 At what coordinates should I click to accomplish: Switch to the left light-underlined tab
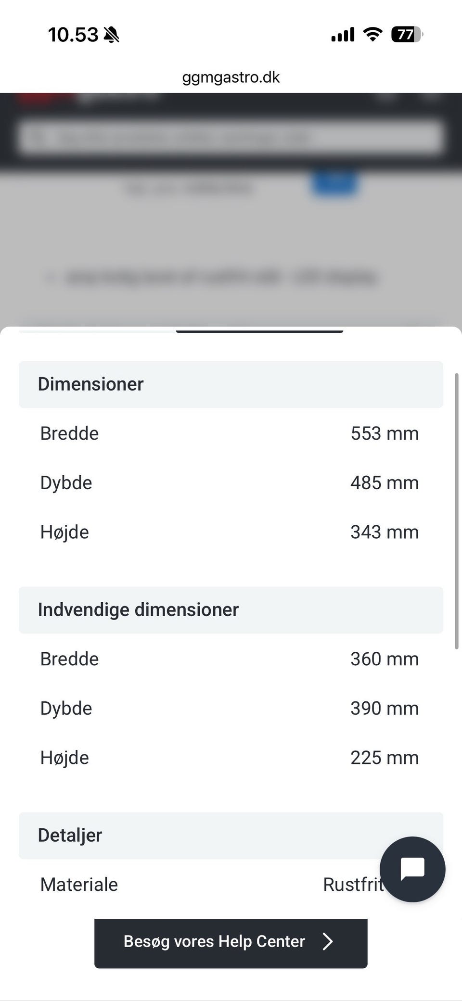97,330
